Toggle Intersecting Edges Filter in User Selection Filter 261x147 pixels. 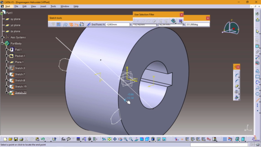[x=173, y=21]
